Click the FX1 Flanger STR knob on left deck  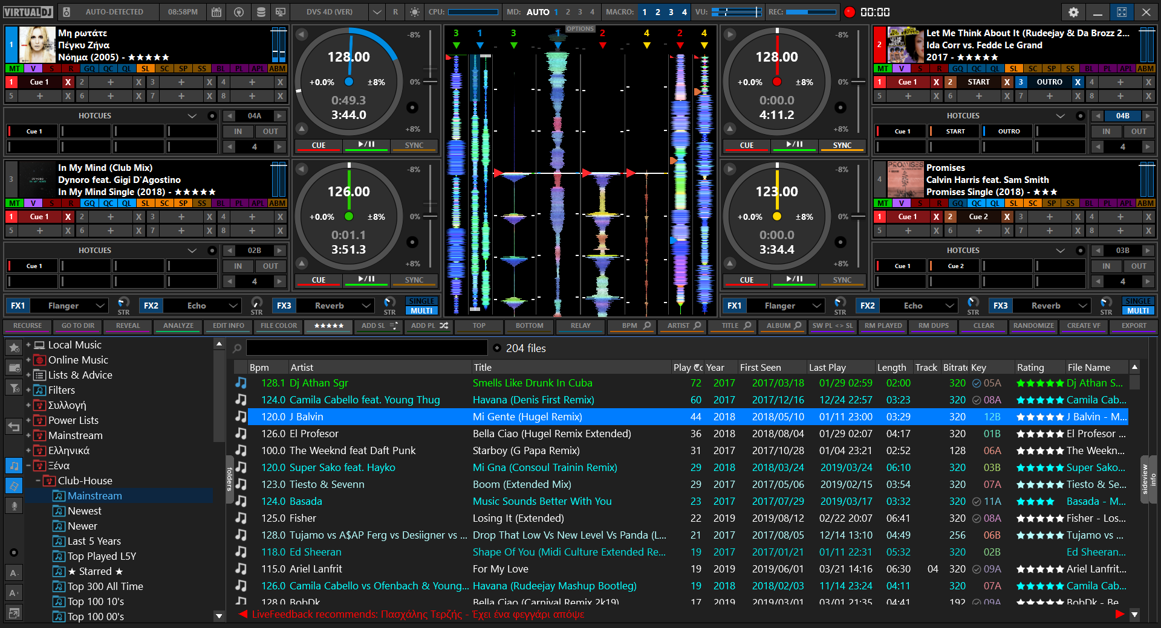point(123,303)
